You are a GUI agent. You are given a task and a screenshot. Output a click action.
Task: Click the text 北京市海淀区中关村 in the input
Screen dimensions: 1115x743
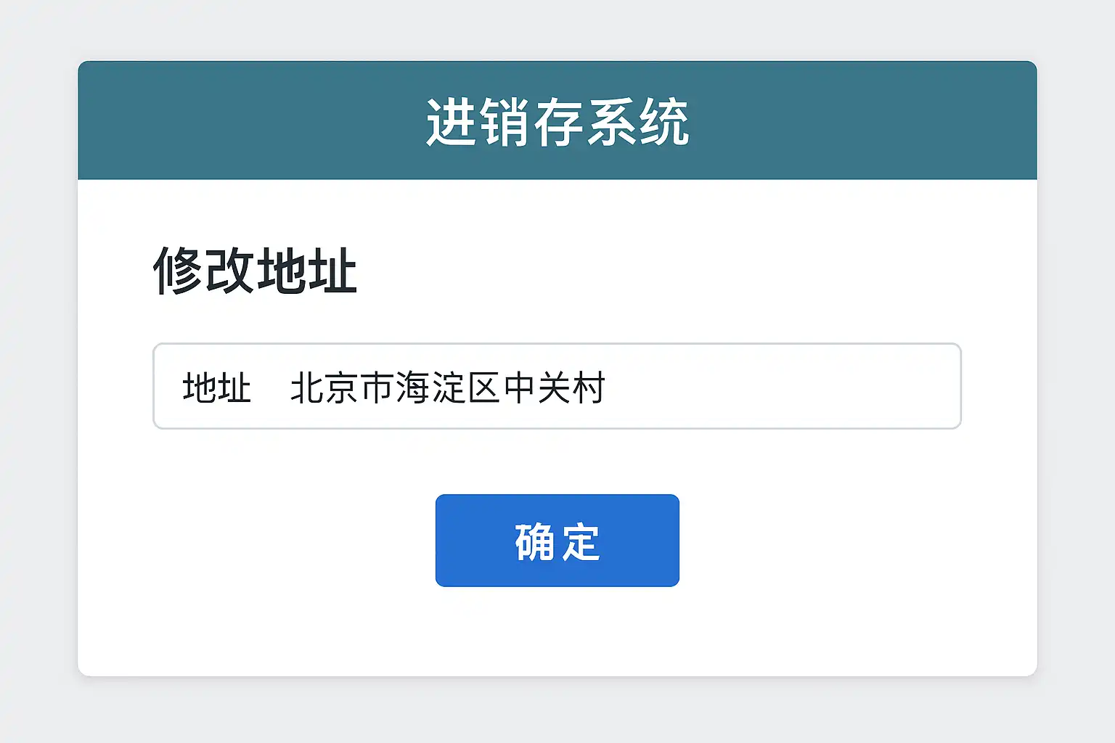coord(447,387)
